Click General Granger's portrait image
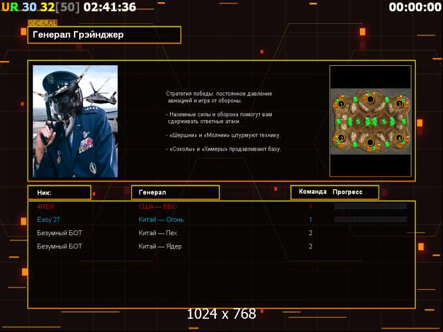Screen dimensions: 443x332 click(x=75, y=121)
